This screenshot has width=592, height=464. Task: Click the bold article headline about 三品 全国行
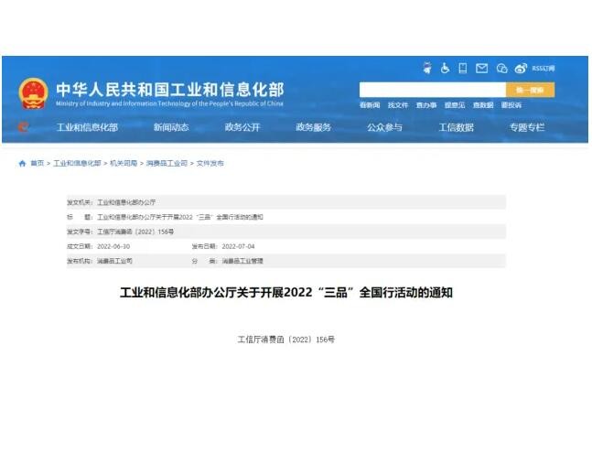pos(286,293)
